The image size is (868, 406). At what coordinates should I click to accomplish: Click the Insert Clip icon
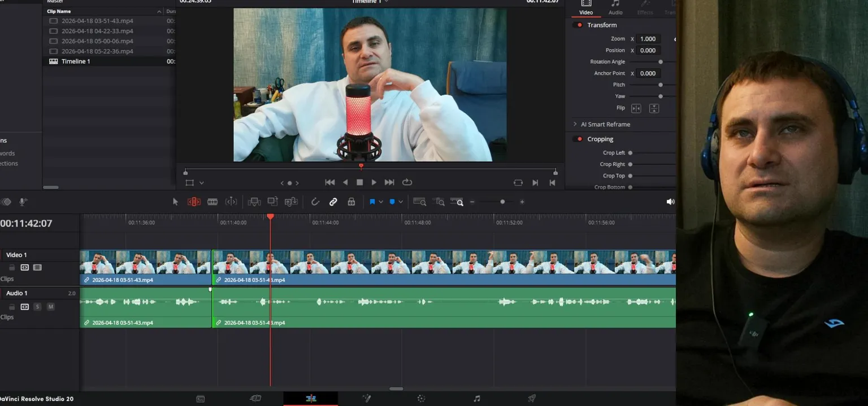tap(254, 202)
